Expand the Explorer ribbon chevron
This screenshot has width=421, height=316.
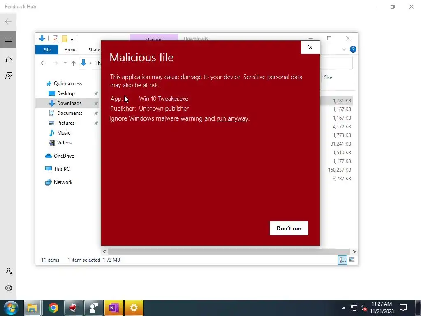click(344, 49)
